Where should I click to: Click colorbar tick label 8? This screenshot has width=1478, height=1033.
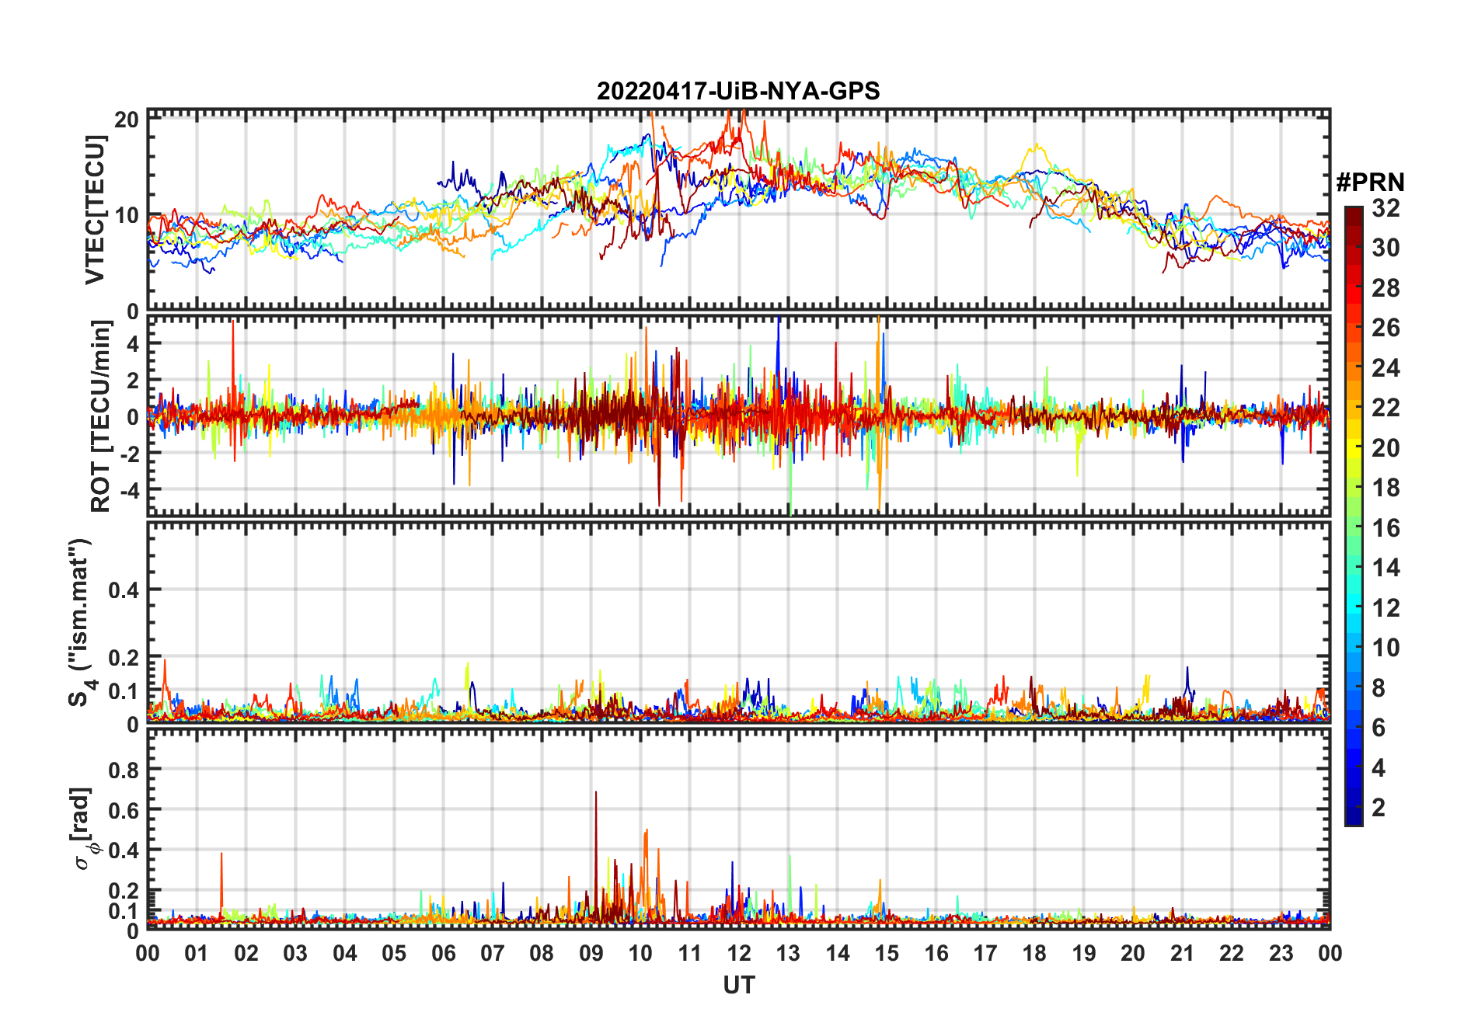pos(1379,688)
